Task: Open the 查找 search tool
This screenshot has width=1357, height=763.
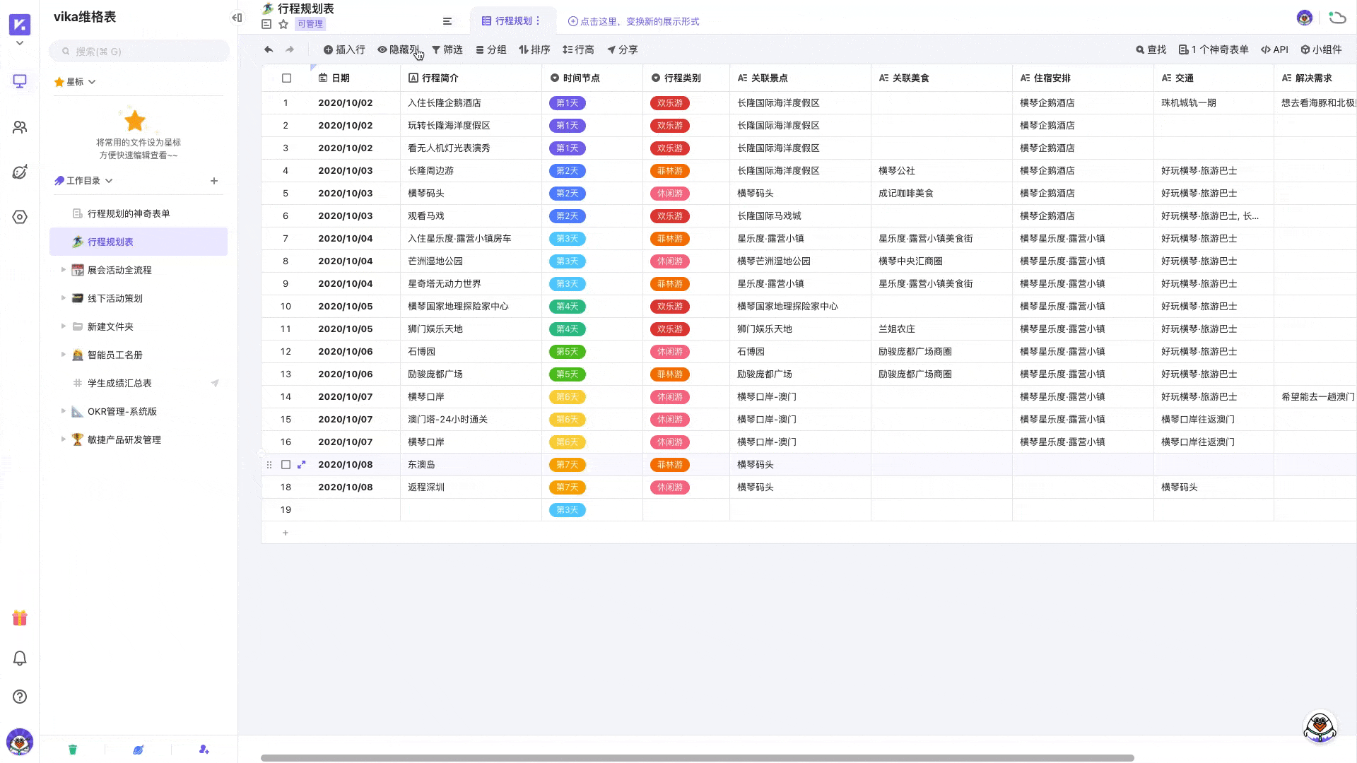Action: pos(1151,49)
